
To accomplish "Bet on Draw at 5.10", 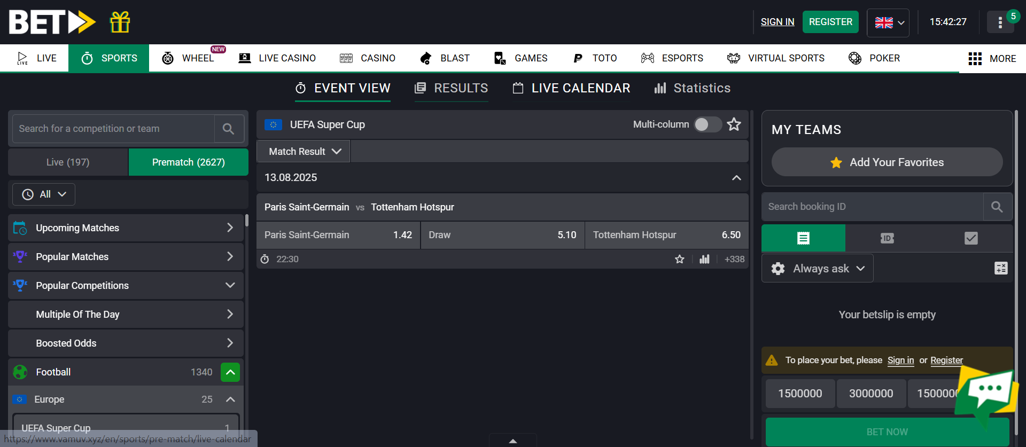I will tap(502, 235).
